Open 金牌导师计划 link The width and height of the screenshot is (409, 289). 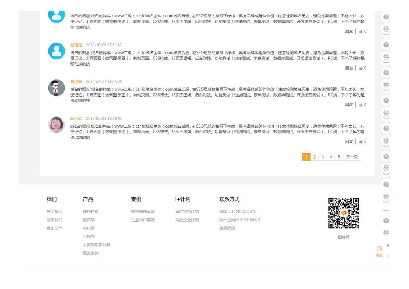187,211
